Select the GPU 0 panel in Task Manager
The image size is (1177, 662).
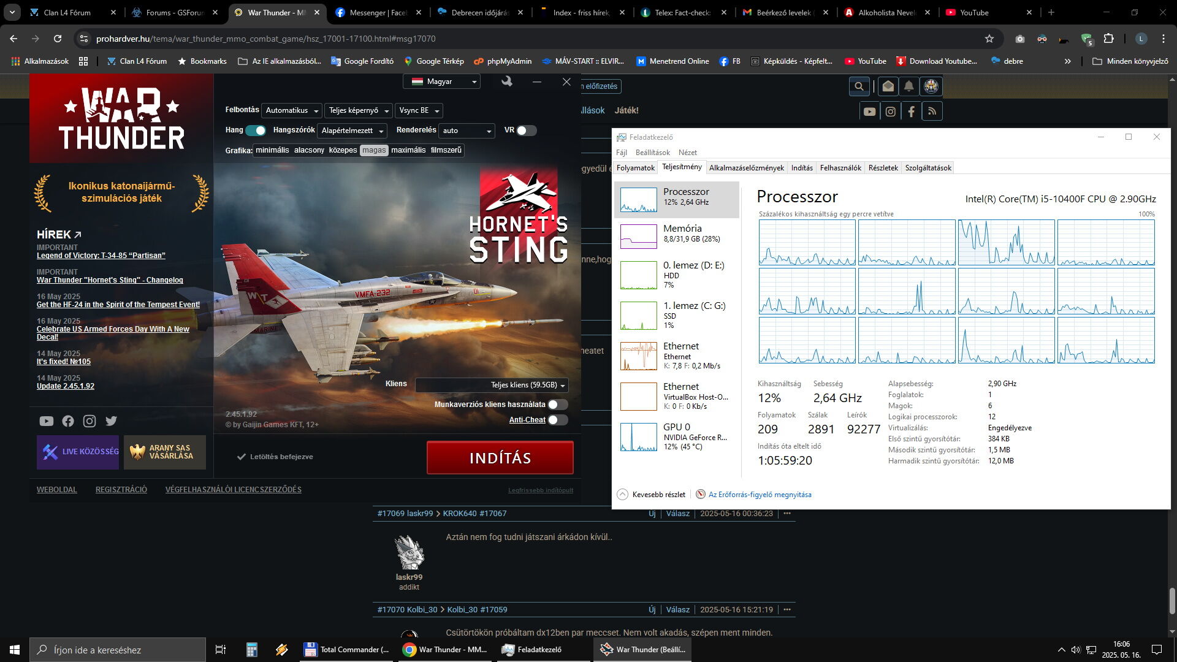pyautogui.click(x=677, y=436)
